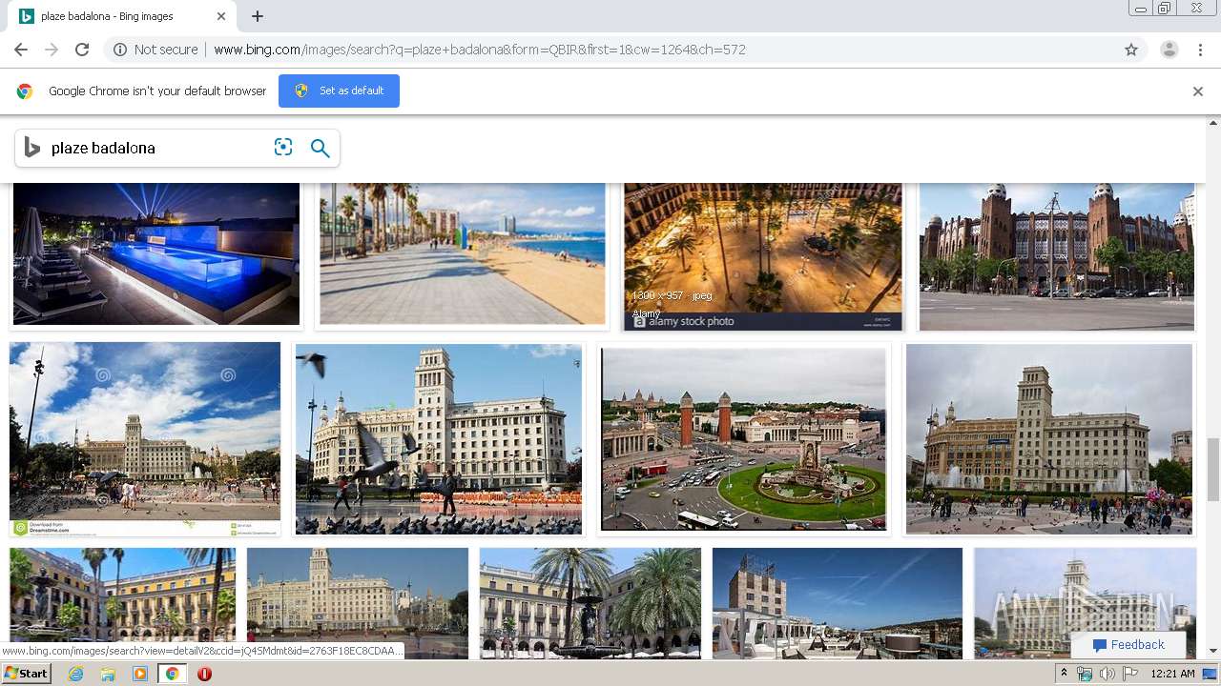Viewport: 1221px width, 686px height.
Task: Click the blue magnifier search icon
Action: [x=321, y=148]
